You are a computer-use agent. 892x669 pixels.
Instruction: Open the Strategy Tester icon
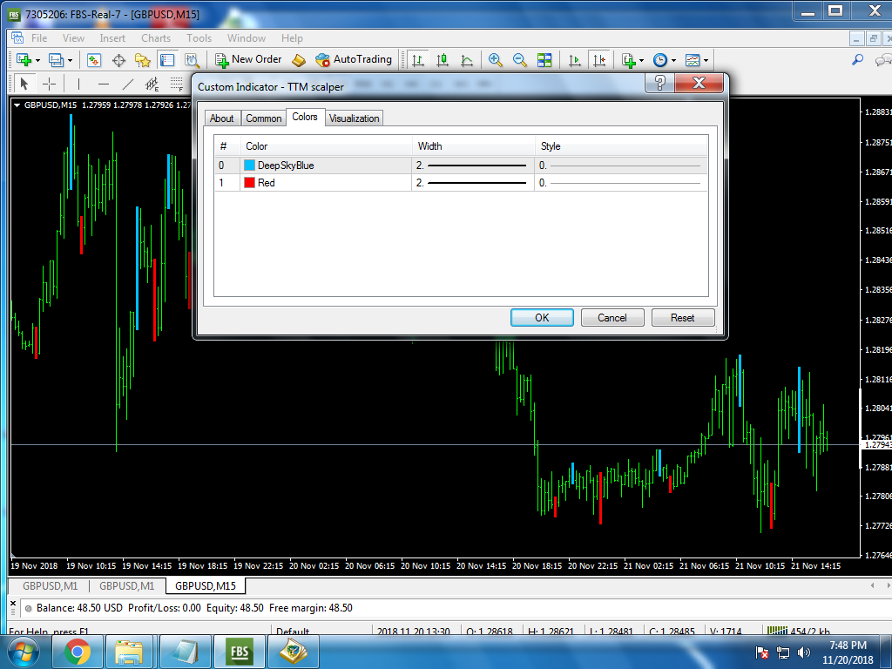tap(192, 60)
